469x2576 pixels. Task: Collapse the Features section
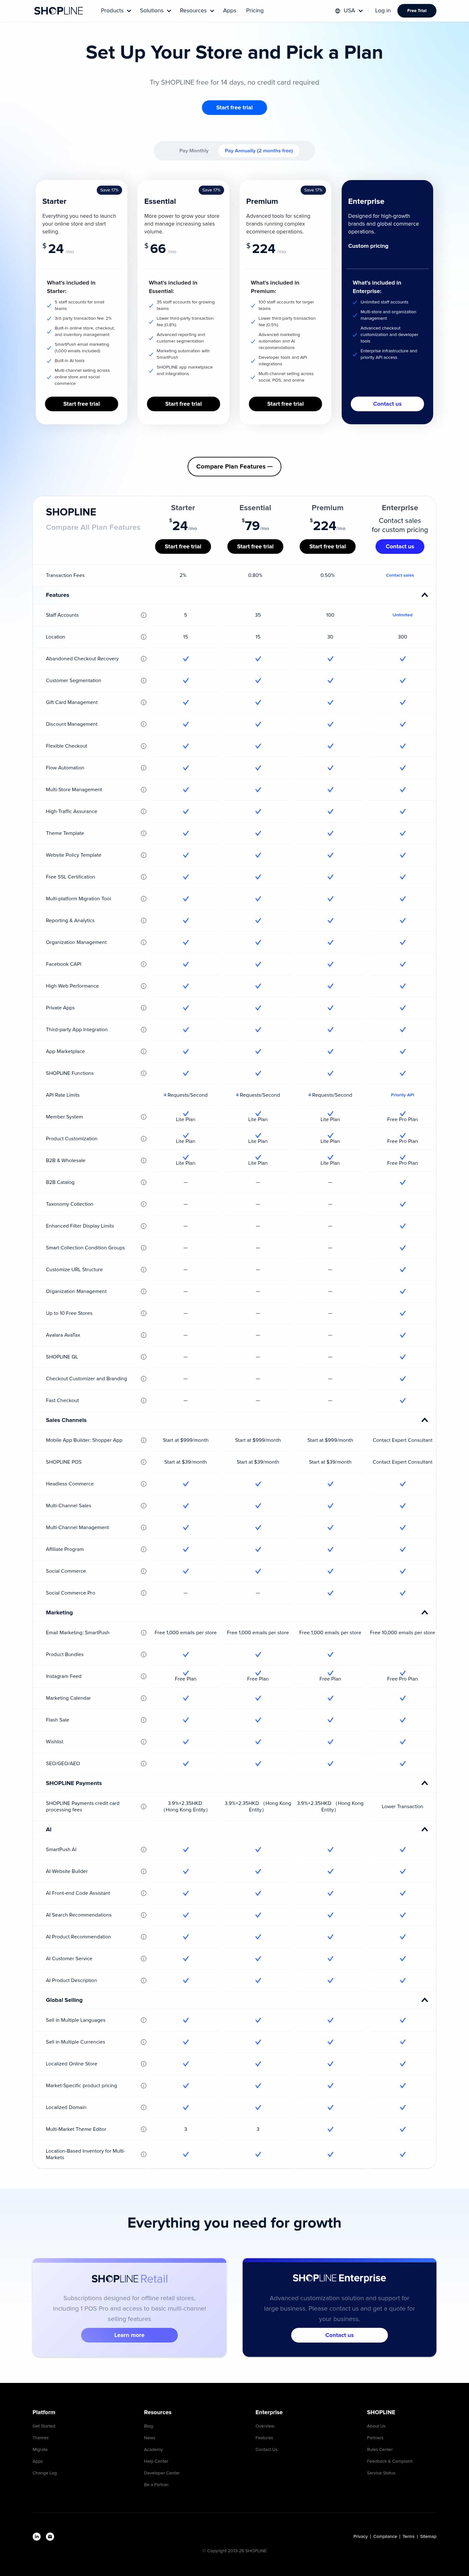coord(424,595)
